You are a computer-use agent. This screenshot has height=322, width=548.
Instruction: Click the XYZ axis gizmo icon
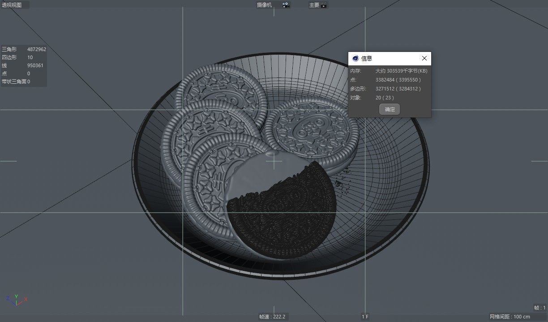pos(17,300)
